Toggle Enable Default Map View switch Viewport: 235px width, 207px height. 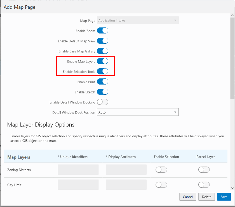click(x=102, y=41)
